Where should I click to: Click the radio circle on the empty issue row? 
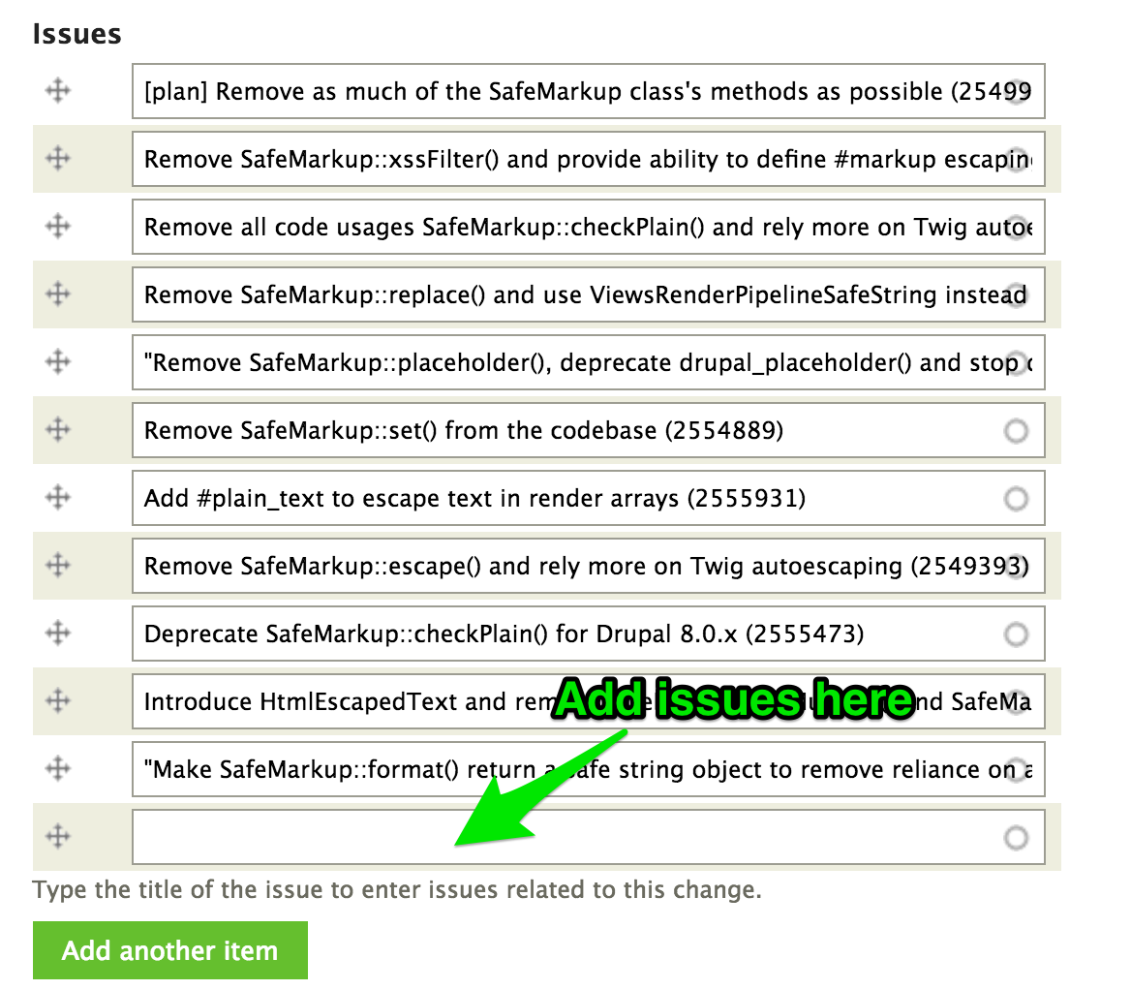(1016, 837)
